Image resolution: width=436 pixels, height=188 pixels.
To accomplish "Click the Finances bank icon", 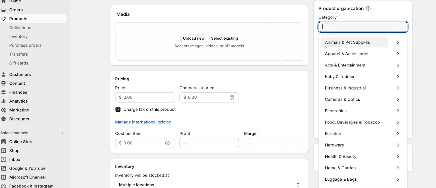I will [4, 92].
